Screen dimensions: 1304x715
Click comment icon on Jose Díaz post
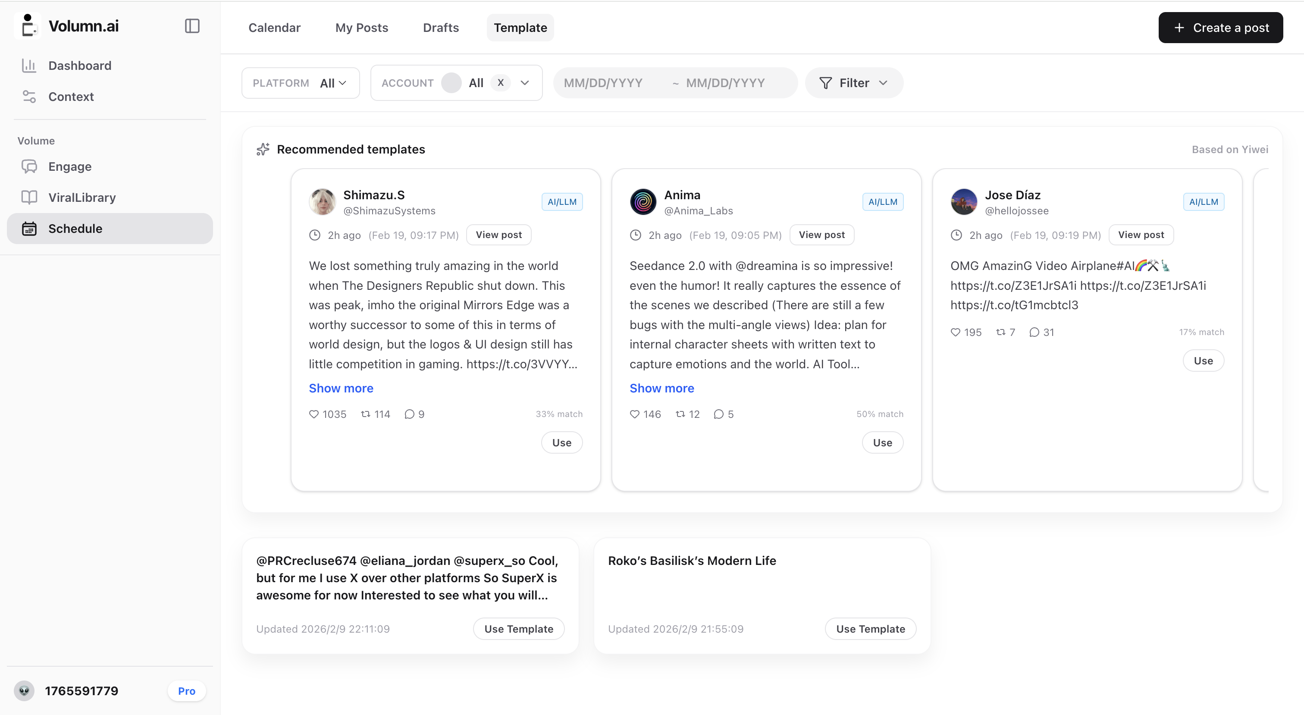coord(1034,332)
